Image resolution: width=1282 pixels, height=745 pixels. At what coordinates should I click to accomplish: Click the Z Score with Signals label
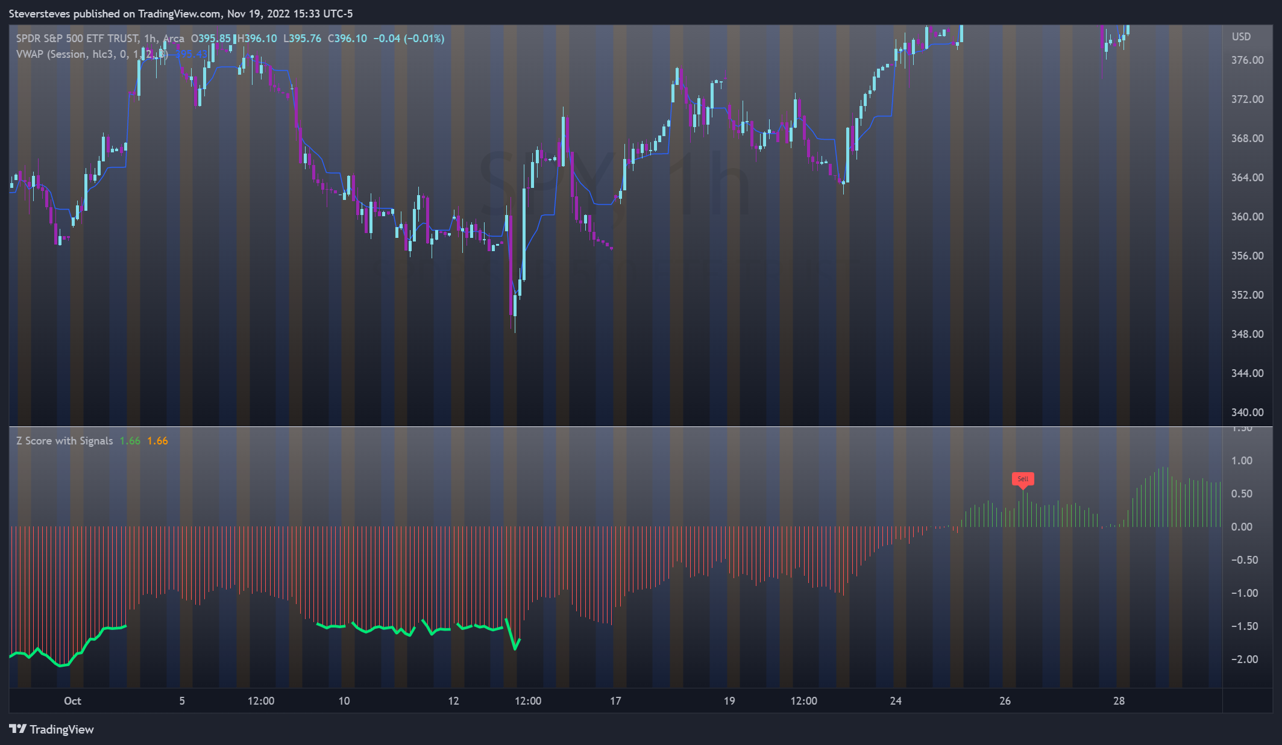tap(64, 441)
